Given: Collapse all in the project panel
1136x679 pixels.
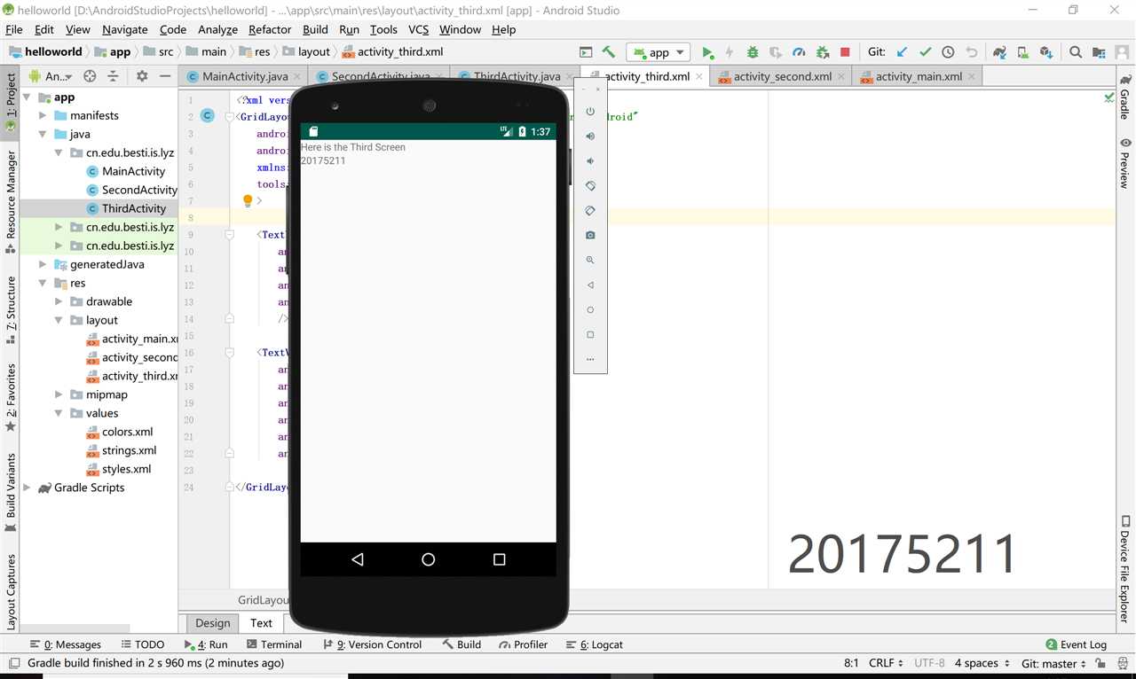Looking at the screenshot, I should click(x=113, y=76).
